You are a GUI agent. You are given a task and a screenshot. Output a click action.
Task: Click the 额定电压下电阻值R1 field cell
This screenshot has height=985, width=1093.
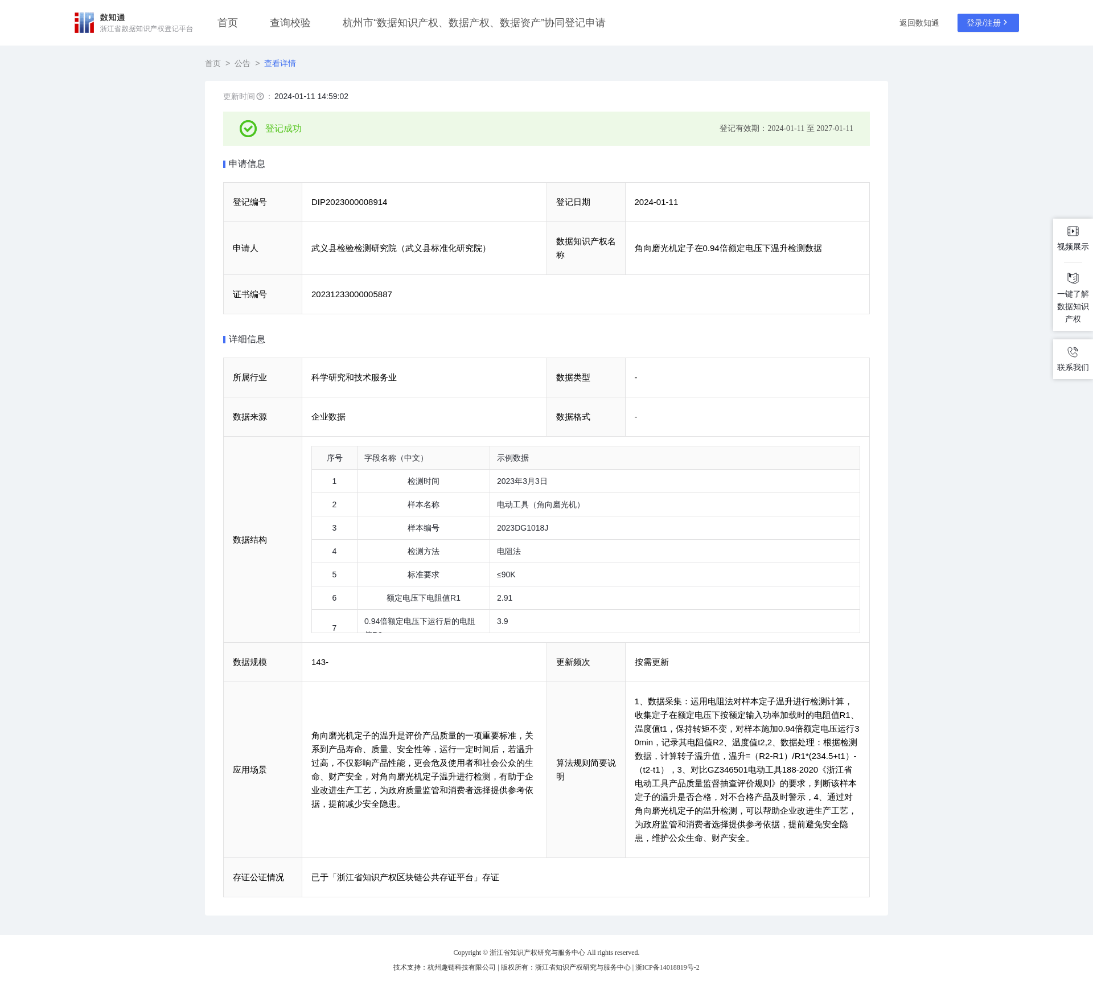pos(423,598)
